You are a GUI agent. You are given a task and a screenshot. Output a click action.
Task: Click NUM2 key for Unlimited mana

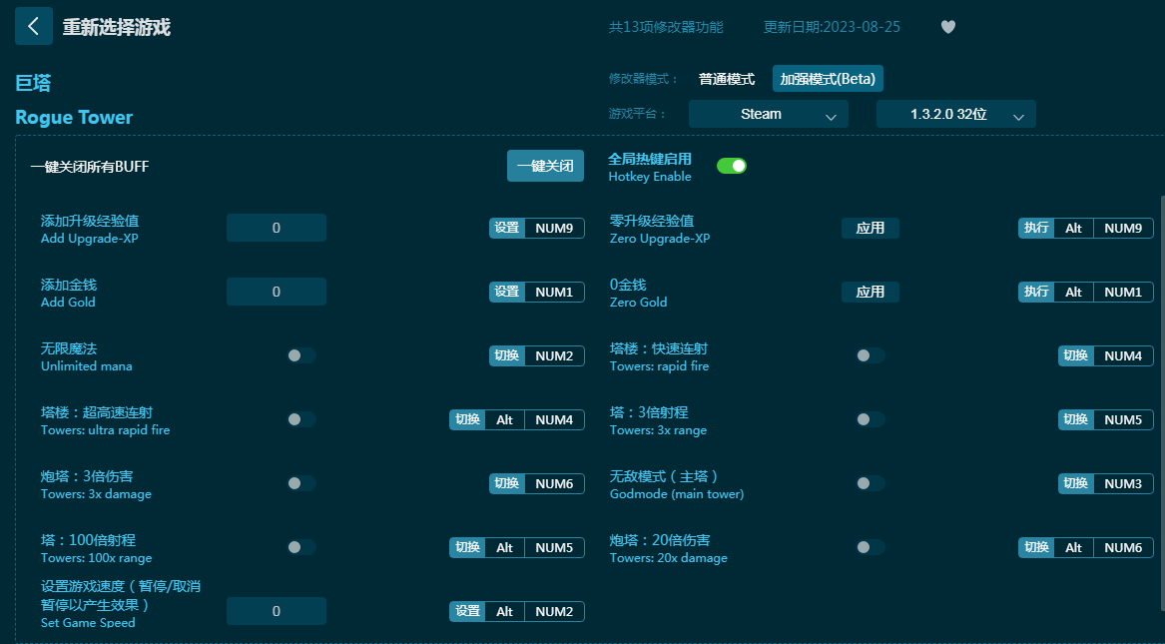pyautogui.click(x=554, y=355)
